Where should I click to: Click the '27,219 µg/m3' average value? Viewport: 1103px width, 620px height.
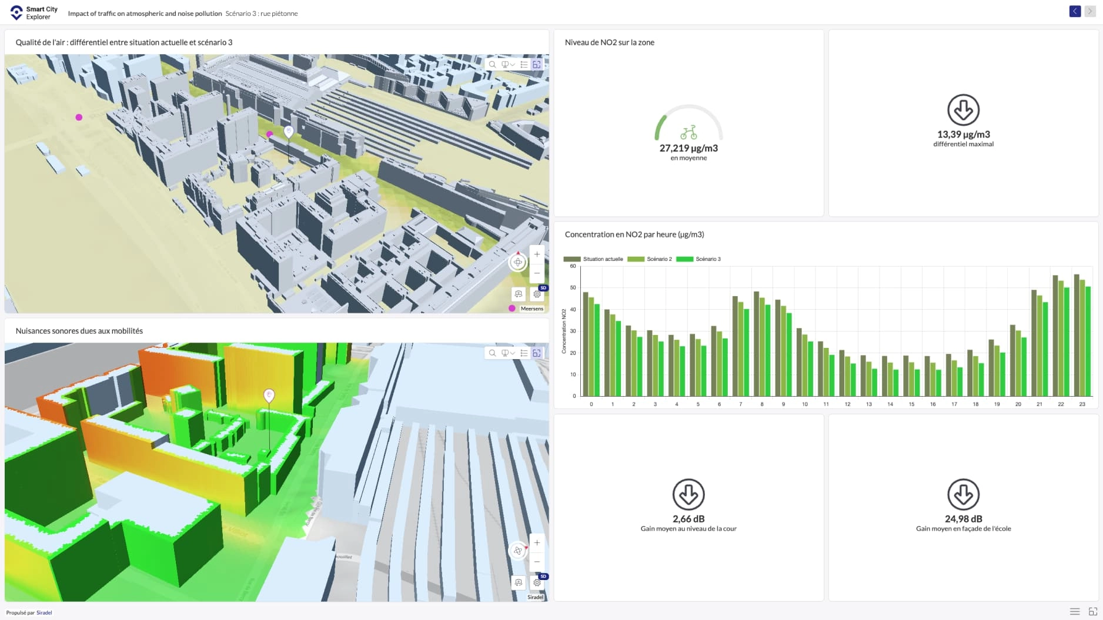688,148
